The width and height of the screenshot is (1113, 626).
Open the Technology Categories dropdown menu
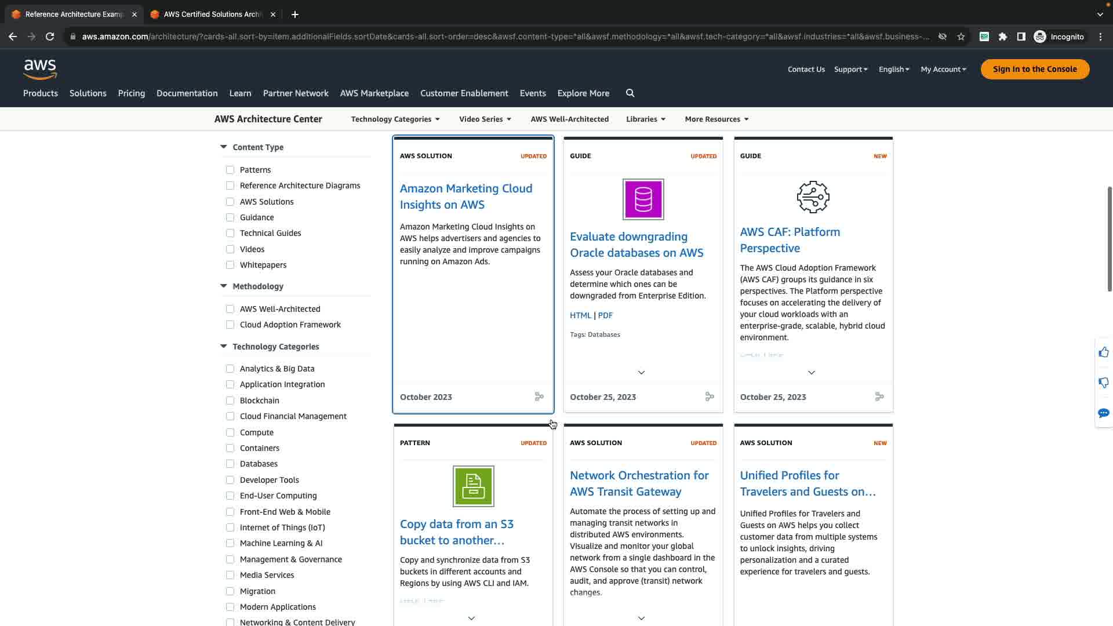pos(395,119)
